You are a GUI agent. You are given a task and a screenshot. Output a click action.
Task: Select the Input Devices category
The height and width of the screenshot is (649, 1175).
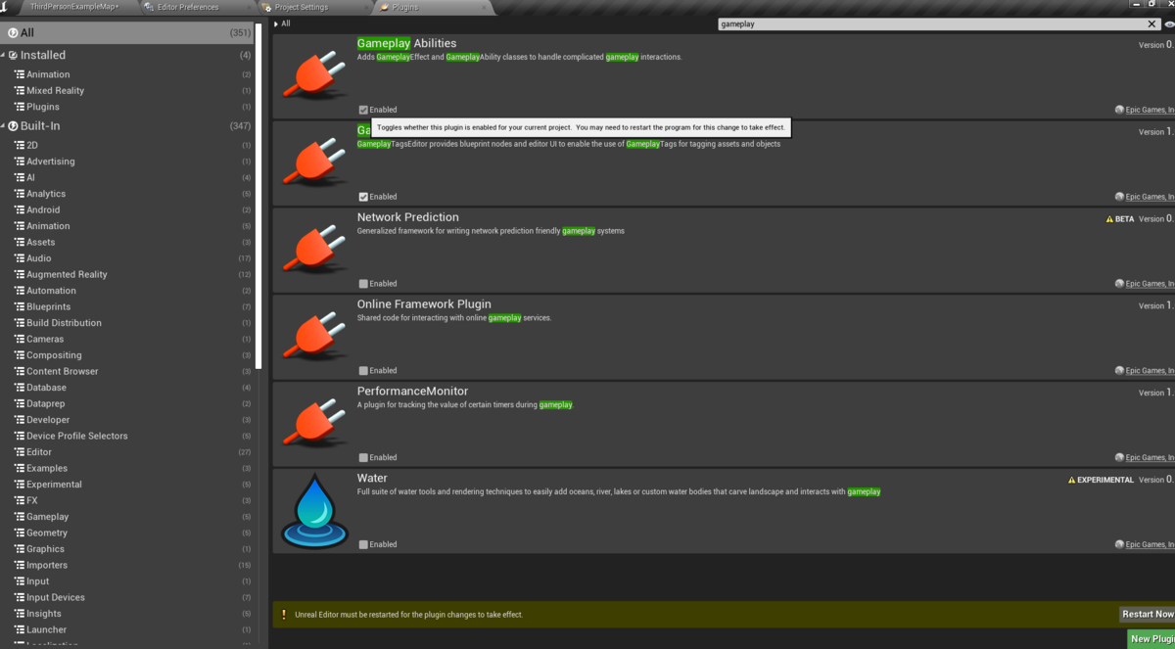pos(127,597)
